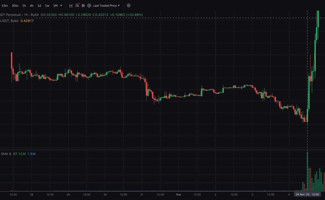Viewport: 325px width, 200px height.
Task: Expand more timeframes dropdown arrow
Action: (61, 5)
